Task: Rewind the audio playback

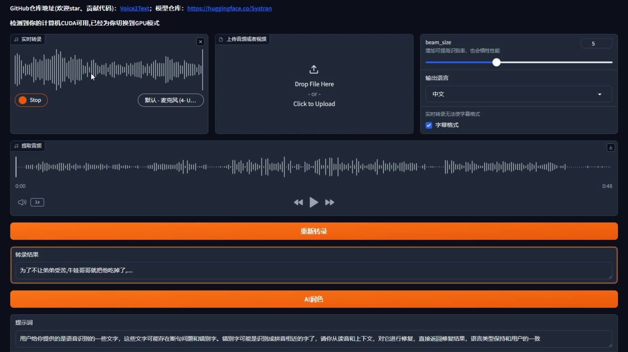Action: (298, 202)
